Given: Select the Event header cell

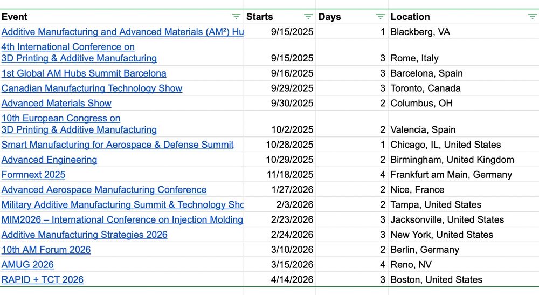Looking at the screenshot, I should [108, 17].
